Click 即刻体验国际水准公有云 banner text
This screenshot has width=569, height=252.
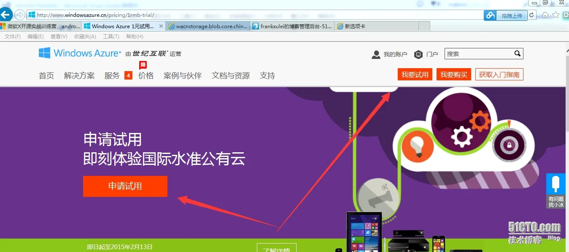pos(164,159)
